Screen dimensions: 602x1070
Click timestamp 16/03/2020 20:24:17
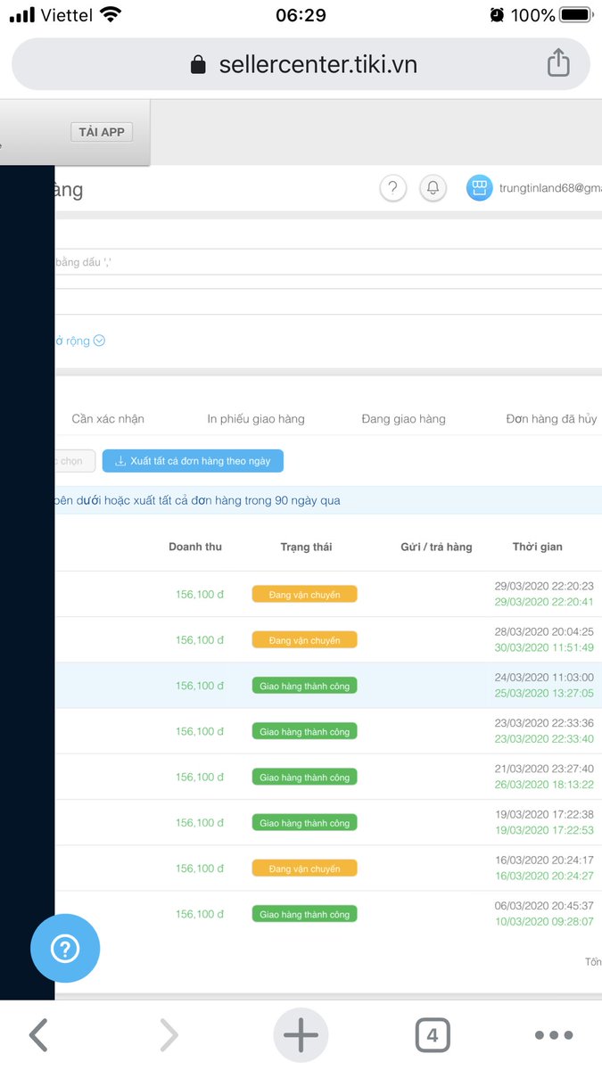tap(544, 860)
